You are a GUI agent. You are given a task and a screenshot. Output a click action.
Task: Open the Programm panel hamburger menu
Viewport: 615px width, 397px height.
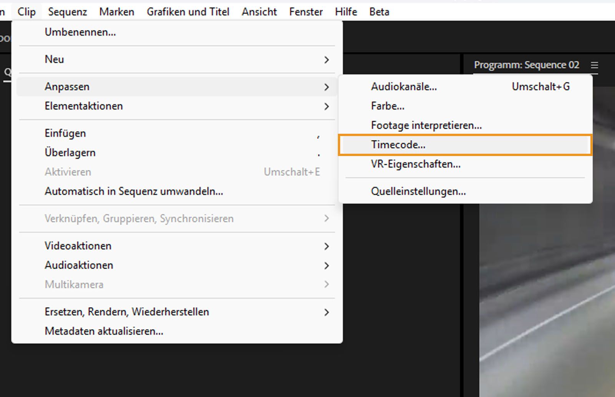[x=594, y=65]
